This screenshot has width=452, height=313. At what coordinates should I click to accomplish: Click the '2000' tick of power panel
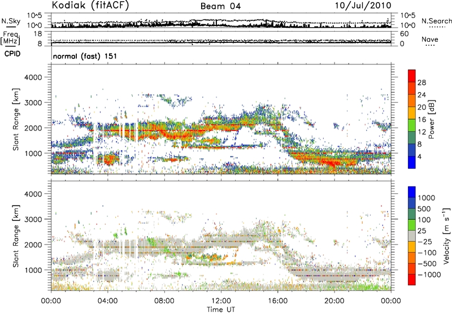(33, 128)
